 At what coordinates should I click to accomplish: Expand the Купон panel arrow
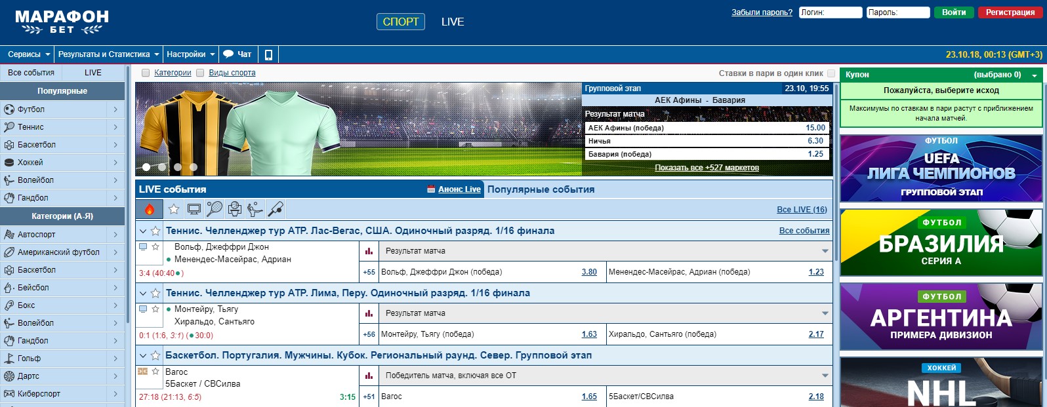(x=1035, y=75)
